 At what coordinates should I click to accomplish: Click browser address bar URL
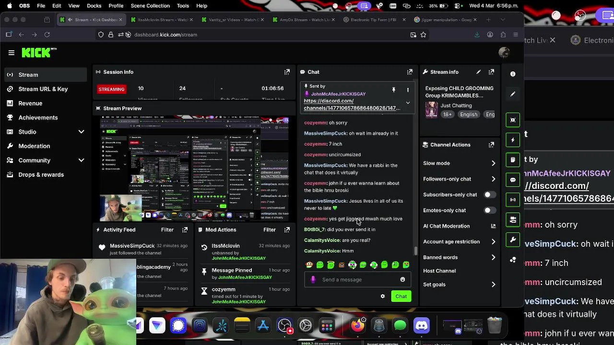[x=165, y=34]
